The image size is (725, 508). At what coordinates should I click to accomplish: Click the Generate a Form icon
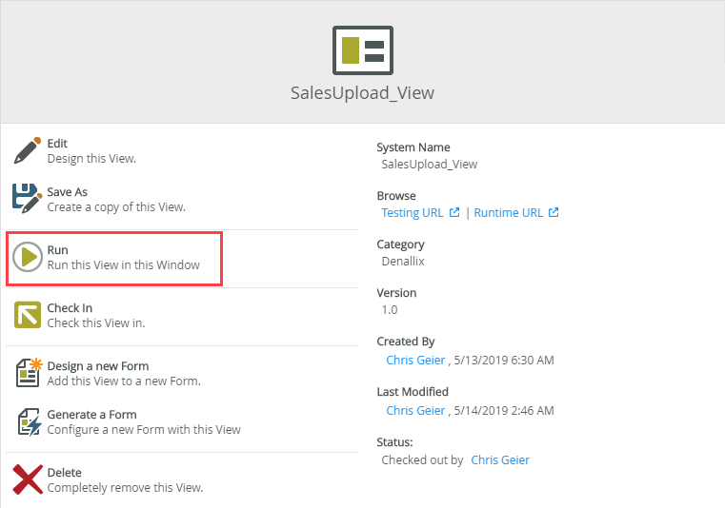[x=28, y=421]
